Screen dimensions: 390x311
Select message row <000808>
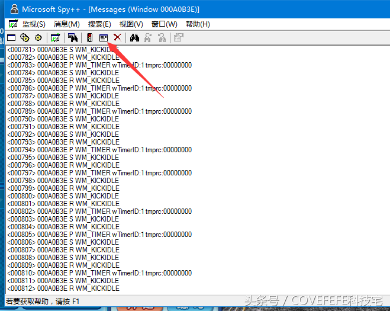point(63,258)
